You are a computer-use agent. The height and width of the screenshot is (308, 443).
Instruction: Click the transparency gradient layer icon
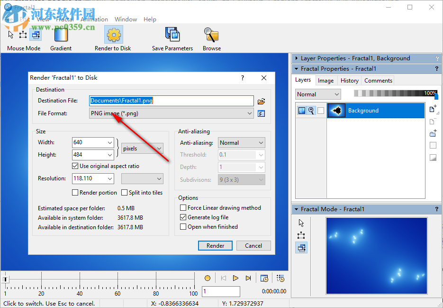pos(433,158)
